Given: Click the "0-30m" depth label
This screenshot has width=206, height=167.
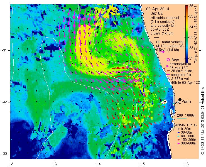Looking at the screenshot, I should 186,129.
